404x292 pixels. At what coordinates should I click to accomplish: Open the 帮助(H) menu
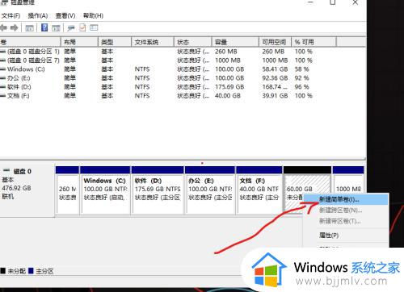coord(93,15)
